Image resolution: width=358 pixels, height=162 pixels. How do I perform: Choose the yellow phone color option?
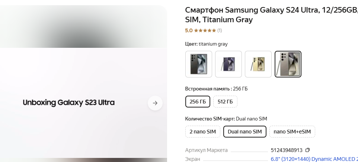click(258, 64)
